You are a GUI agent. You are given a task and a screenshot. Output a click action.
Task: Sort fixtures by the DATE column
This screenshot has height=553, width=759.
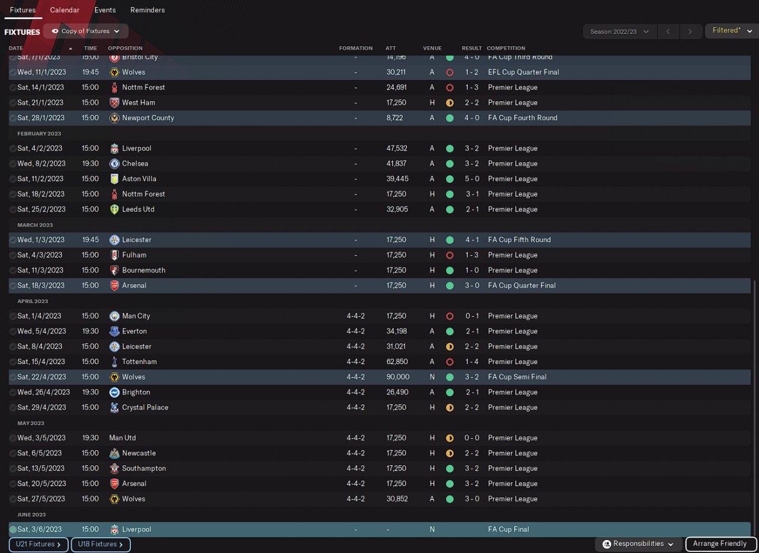pyautogui.click(x=16, y=49)
